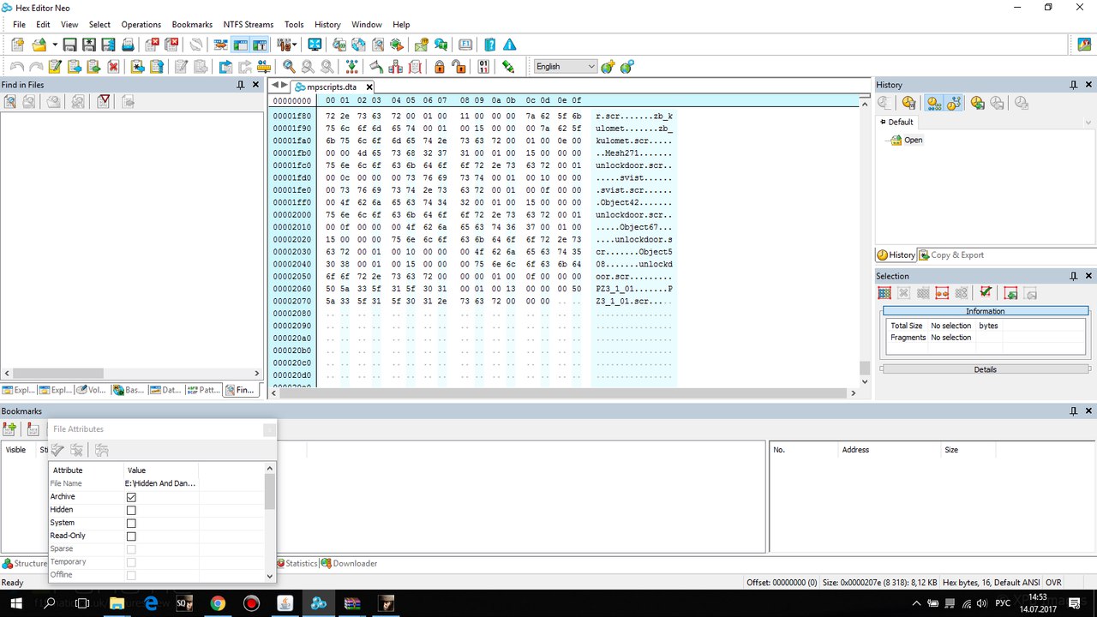Enable the Hidden attribute checkbox

[x=131, y=510]
